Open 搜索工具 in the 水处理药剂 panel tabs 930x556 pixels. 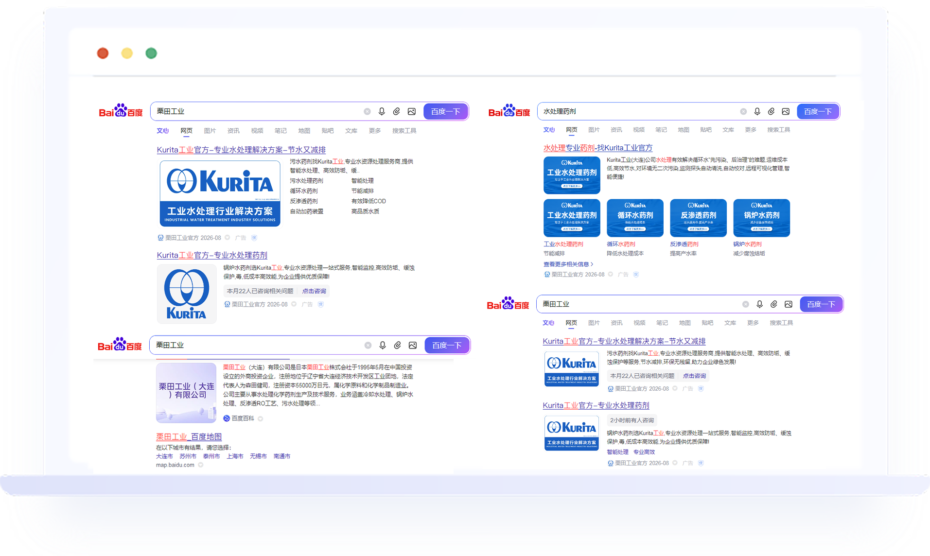tap(779, 130)
